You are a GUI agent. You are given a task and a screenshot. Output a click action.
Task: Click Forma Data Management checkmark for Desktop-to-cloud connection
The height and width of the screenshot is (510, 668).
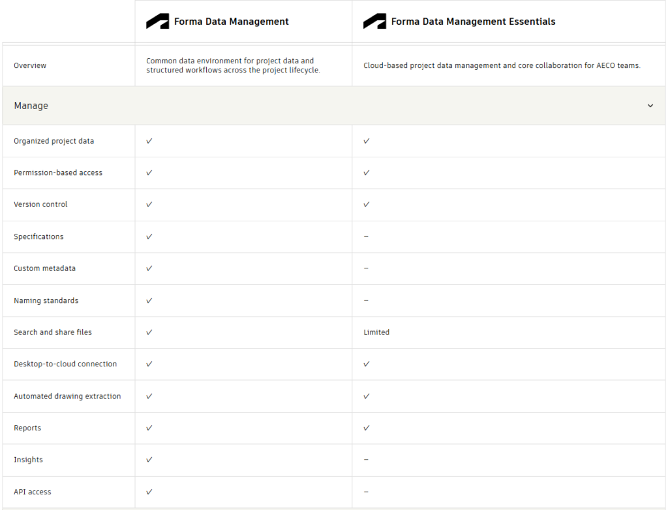149,364
